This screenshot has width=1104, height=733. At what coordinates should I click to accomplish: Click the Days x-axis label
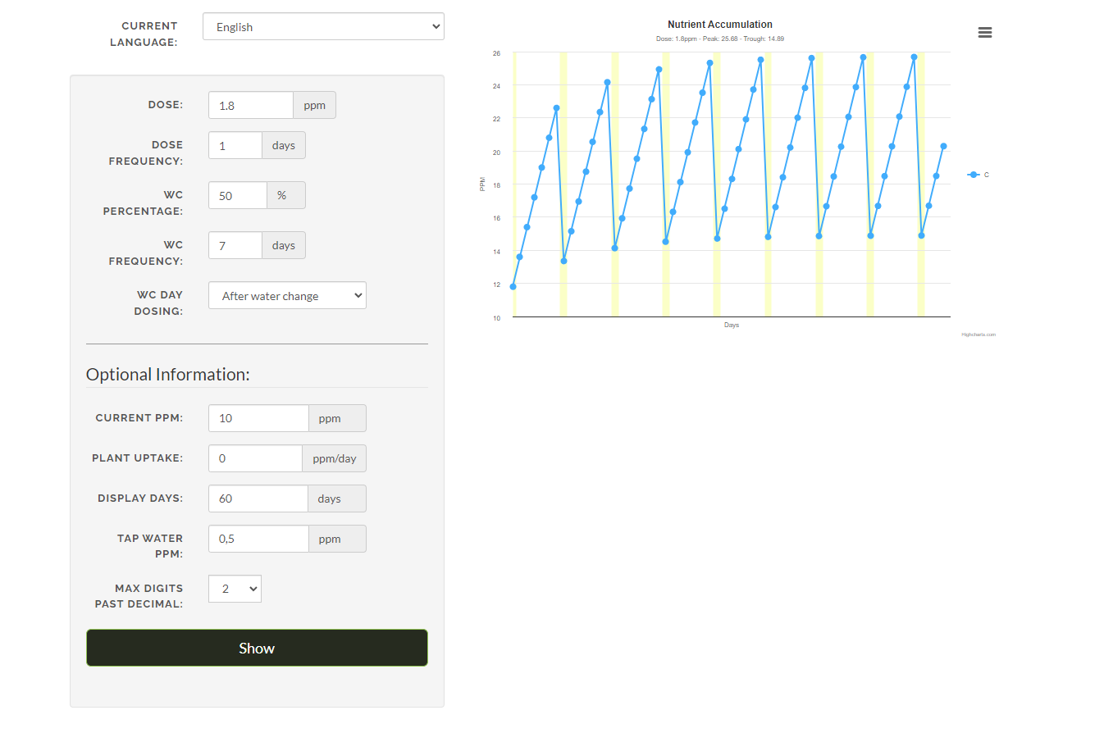tap(732, 326)
